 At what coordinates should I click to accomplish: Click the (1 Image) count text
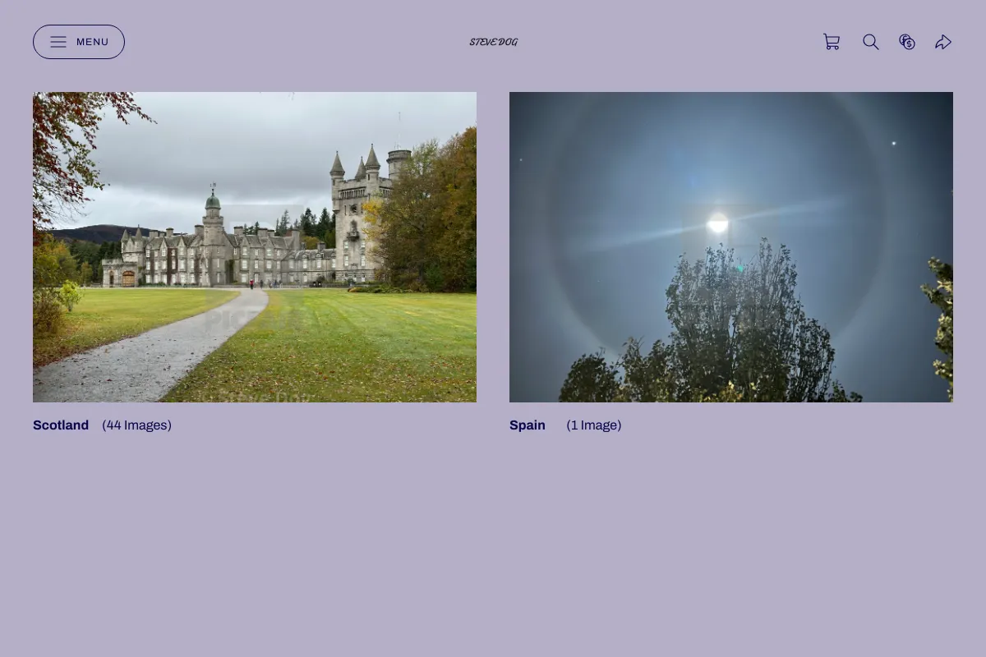(594, 425)
